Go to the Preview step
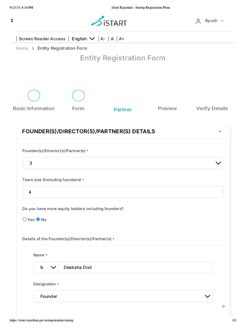 point(167,108)
